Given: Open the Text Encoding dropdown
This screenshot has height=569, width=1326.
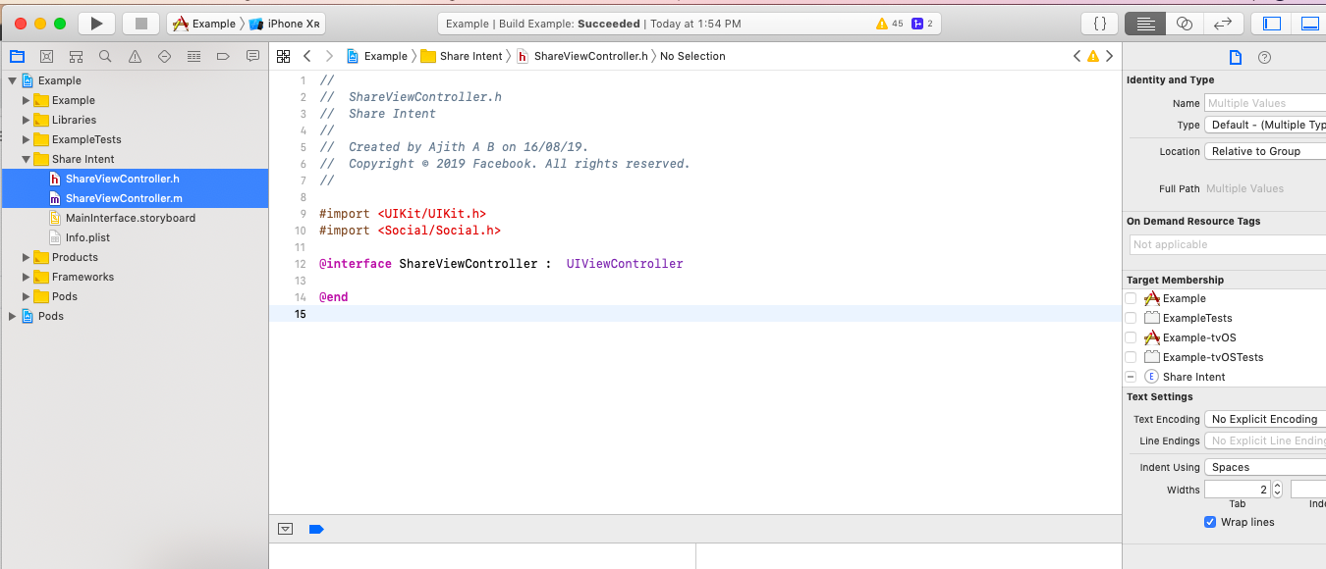Looking at the screenshot, I should (1265, 419).
